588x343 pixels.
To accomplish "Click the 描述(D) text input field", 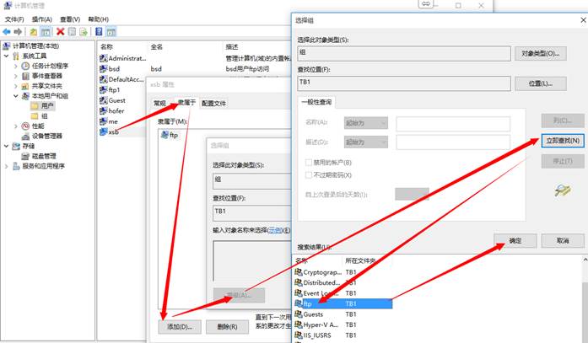I will (x=453, y=142).
